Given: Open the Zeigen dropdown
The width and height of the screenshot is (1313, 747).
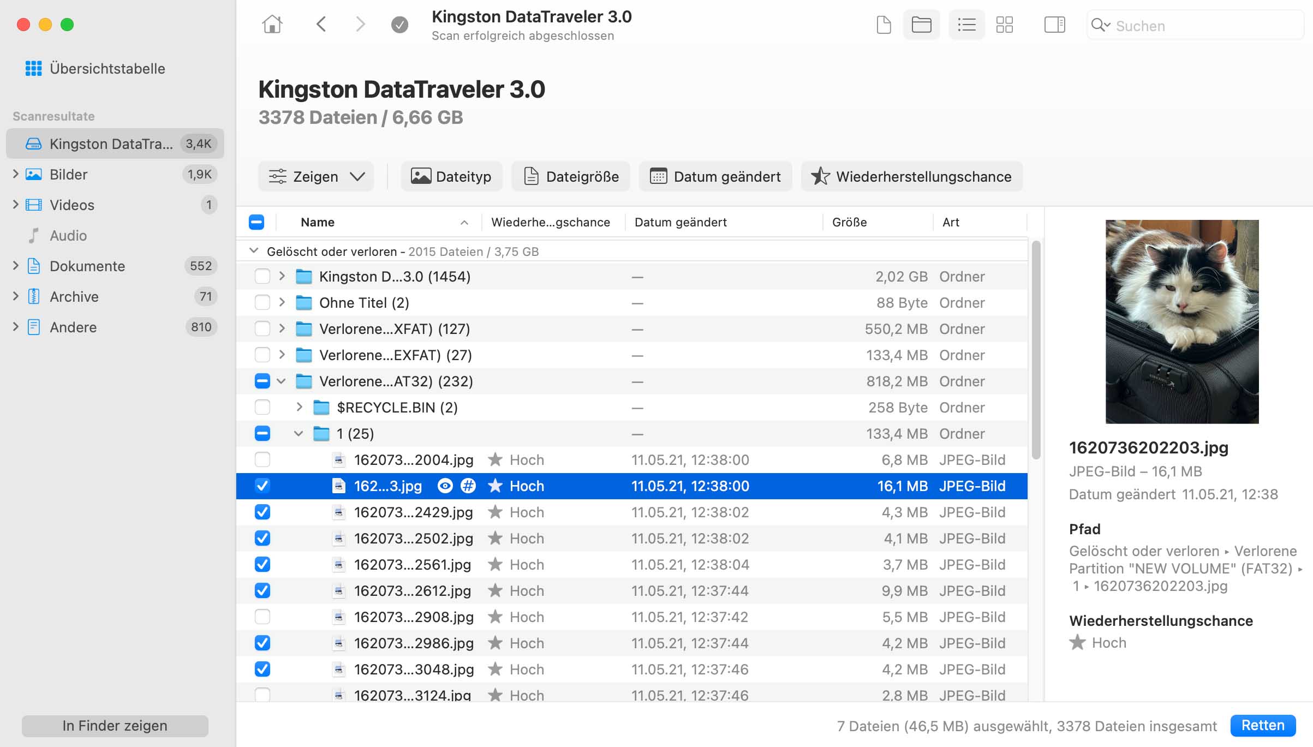Looking at the screenshot, I should point(316,176).
